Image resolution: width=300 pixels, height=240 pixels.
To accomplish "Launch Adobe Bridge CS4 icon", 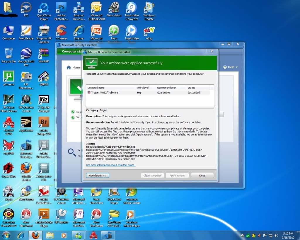I will [x=44, y=126].
